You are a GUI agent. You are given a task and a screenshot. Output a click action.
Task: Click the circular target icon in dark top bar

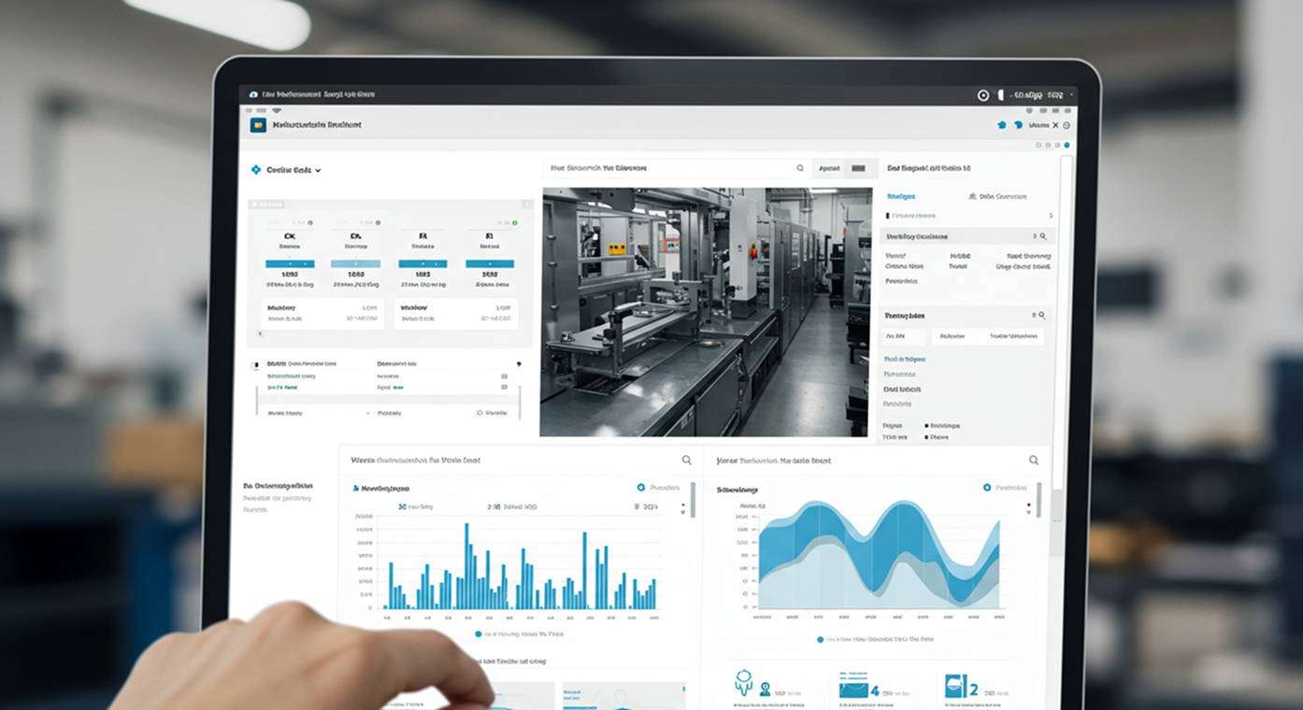[x=983, y=95]
